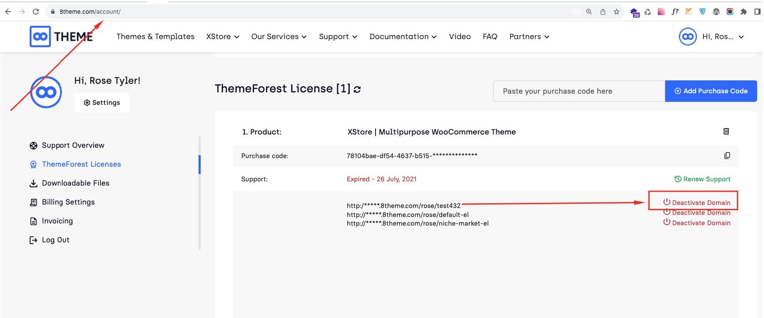This screenshot has height=318, width=764.
Task: Copy the purchase code with copy icon
Action: click(727, 156)
